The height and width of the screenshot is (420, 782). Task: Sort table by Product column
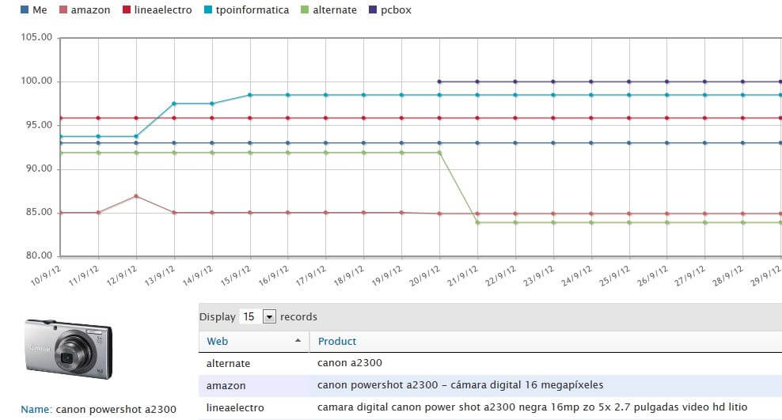[337, 341]
